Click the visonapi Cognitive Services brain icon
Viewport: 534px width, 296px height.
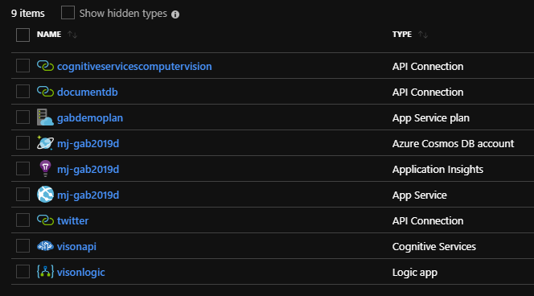pyautogui.click(x=45, y=246)
